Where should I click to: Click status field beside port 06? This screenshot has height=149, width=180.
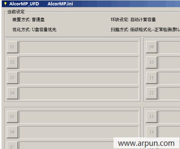79,132
